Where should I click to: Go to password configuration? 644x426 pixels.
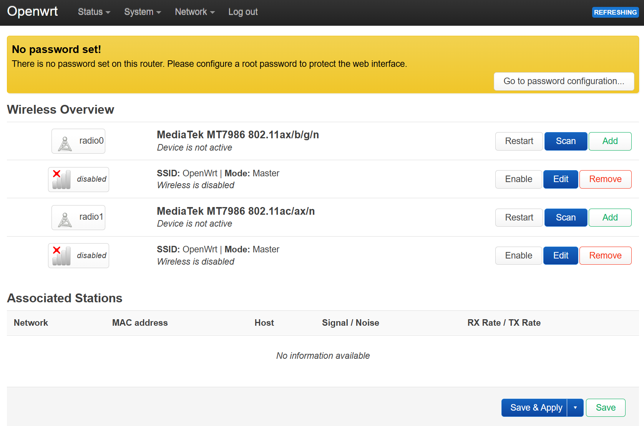pyautogui.click(x=564, y=81)
